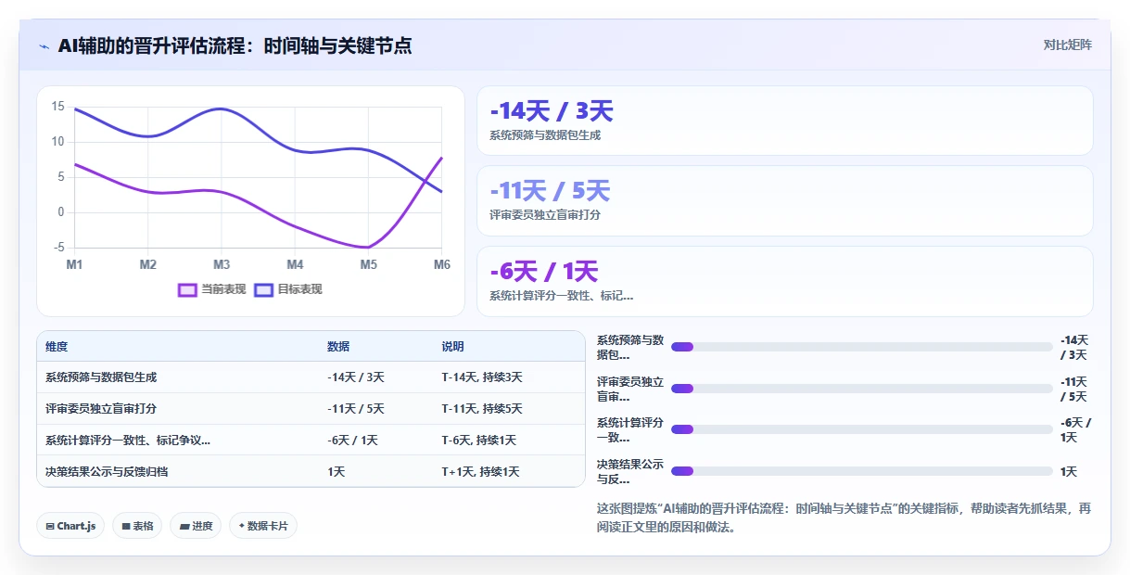Select the 数据卡片 tag chip
The width and height of the screenshot is (1130, 575).
point(263,526)
